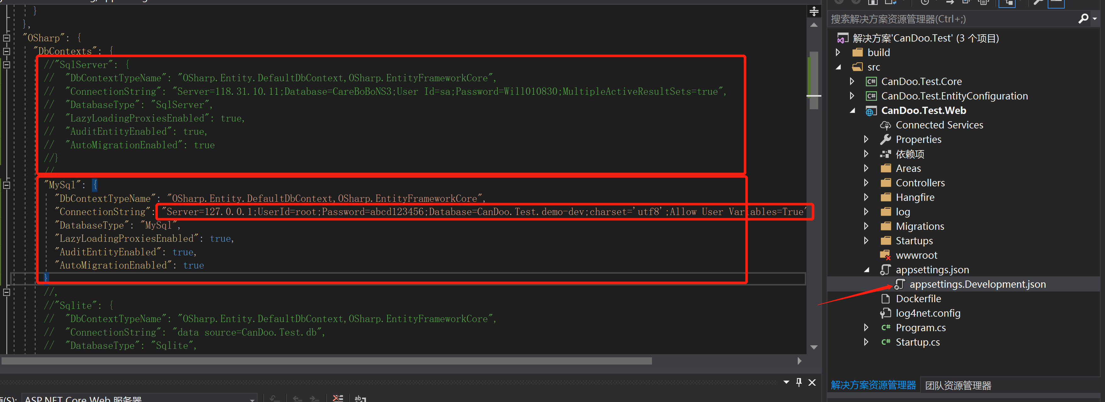Click the Controllers folder icon

pos(886,183)
